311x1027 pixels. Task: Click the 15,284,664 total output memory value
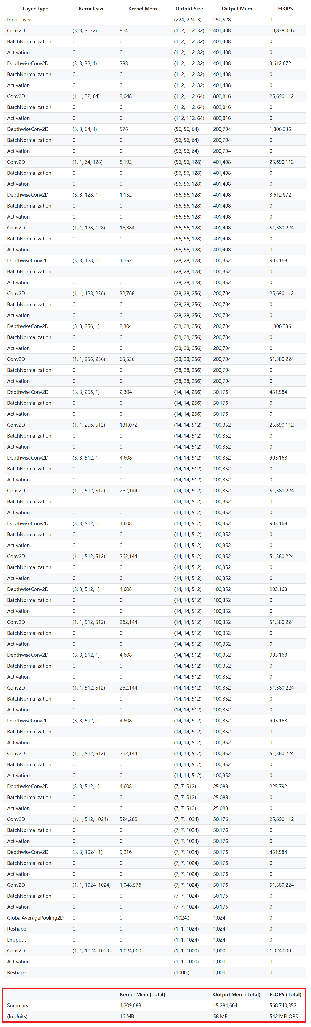[x=225, y=1005]
